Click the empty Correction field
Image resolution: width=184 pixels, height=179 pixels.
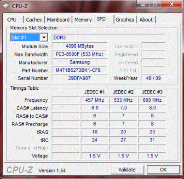tap(153, 46)
